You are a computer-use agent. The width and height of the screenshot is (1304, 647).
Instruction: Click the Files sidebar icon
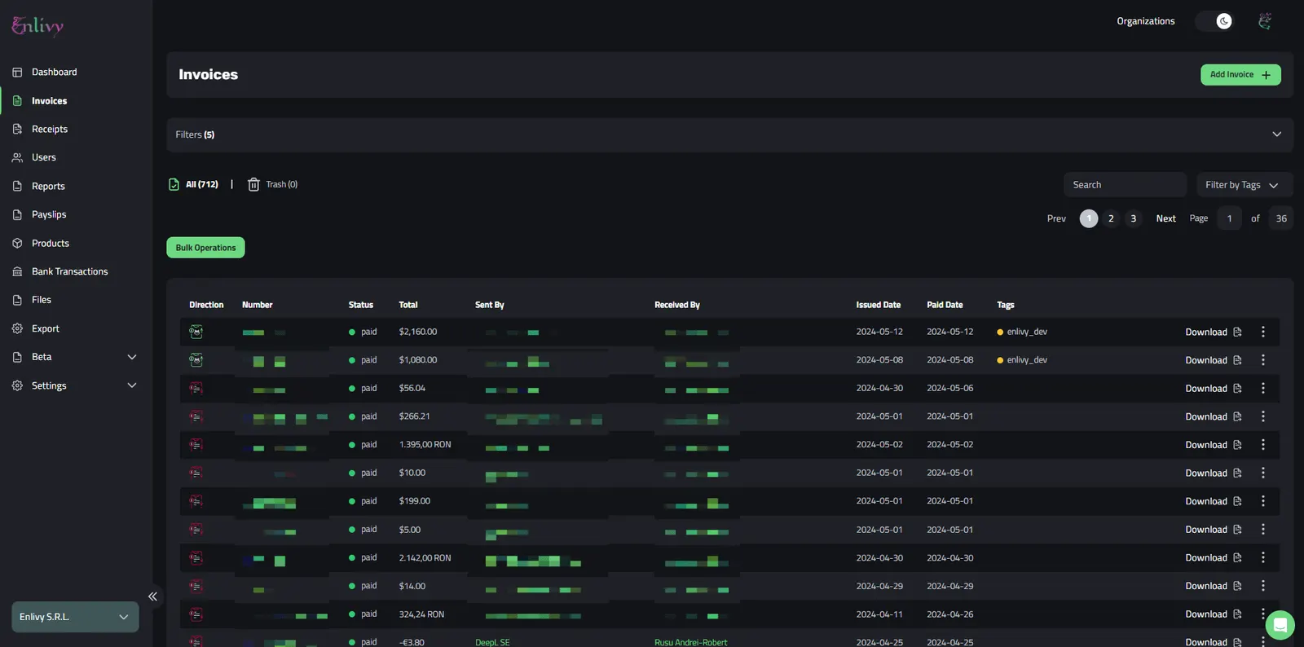(x=17, y=301)
